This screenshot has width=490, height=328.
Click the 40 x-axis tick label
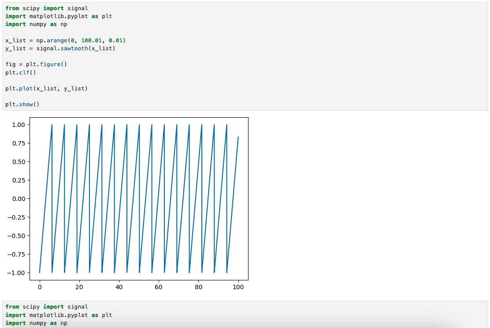[x=119, y=287]
